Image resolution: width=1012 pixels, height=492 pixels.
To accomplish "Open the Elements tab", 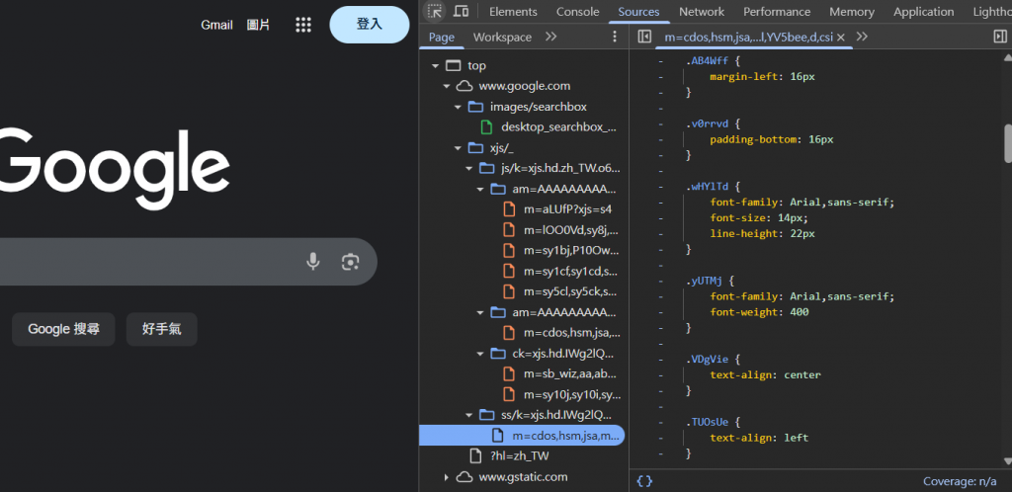I will 513,12.
